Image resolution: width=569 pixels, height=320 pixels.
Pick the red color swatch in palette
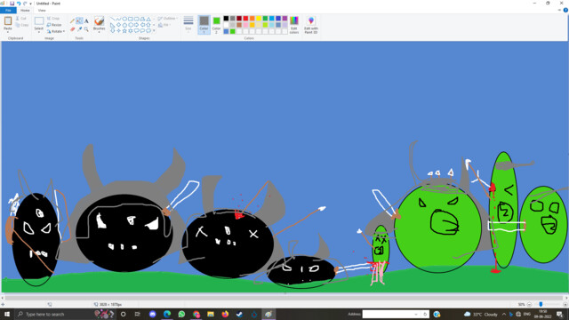[245, 18]
